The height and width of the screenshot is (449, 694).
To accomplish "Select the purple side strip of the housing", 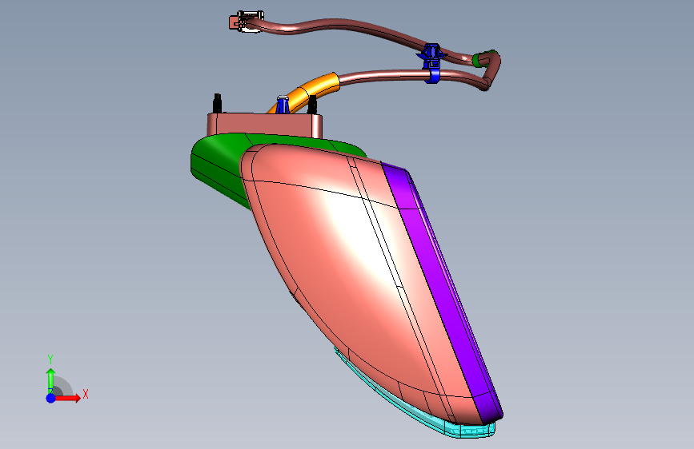I will click(x=443, y=292).
